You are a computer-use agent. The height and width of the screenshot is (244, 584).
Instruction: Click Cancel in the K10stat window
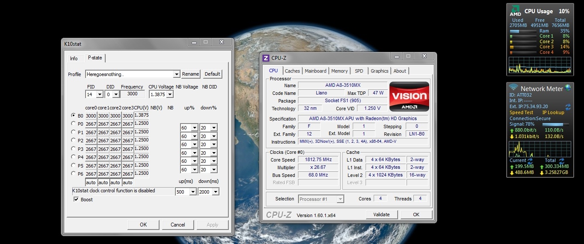tap(178, 225)
